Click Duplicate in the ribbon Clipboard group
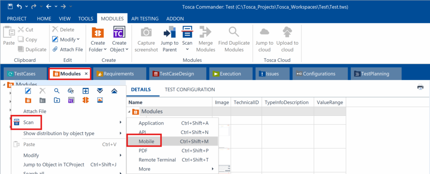The height and width of the screenshot is (174, 430). tap(32, 49)
